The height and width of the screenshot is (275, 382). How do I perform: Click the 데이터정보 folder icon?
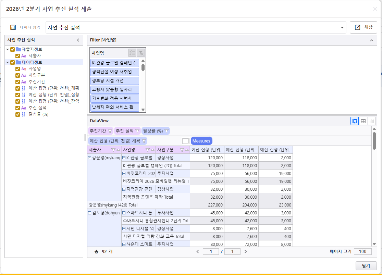pos(19,62)
